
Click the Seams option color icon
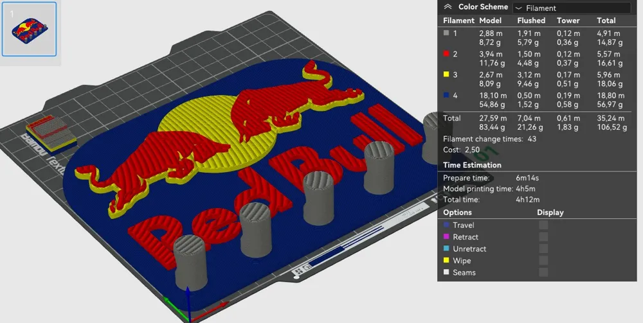447,272
